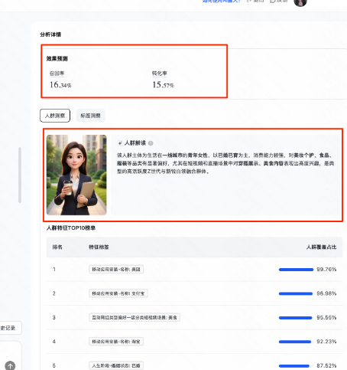Click the 92.23% percentage text

pyautogui.click(x=326, y=342)
